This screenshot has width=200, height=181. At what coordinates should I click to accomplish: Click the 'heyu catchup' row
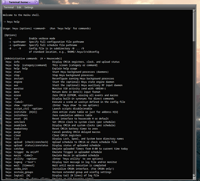point(67,149)
